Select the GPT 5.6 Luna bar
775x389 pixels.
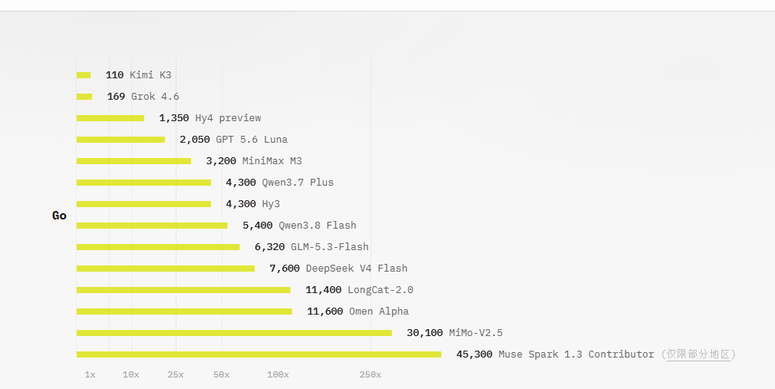[120, 140]
